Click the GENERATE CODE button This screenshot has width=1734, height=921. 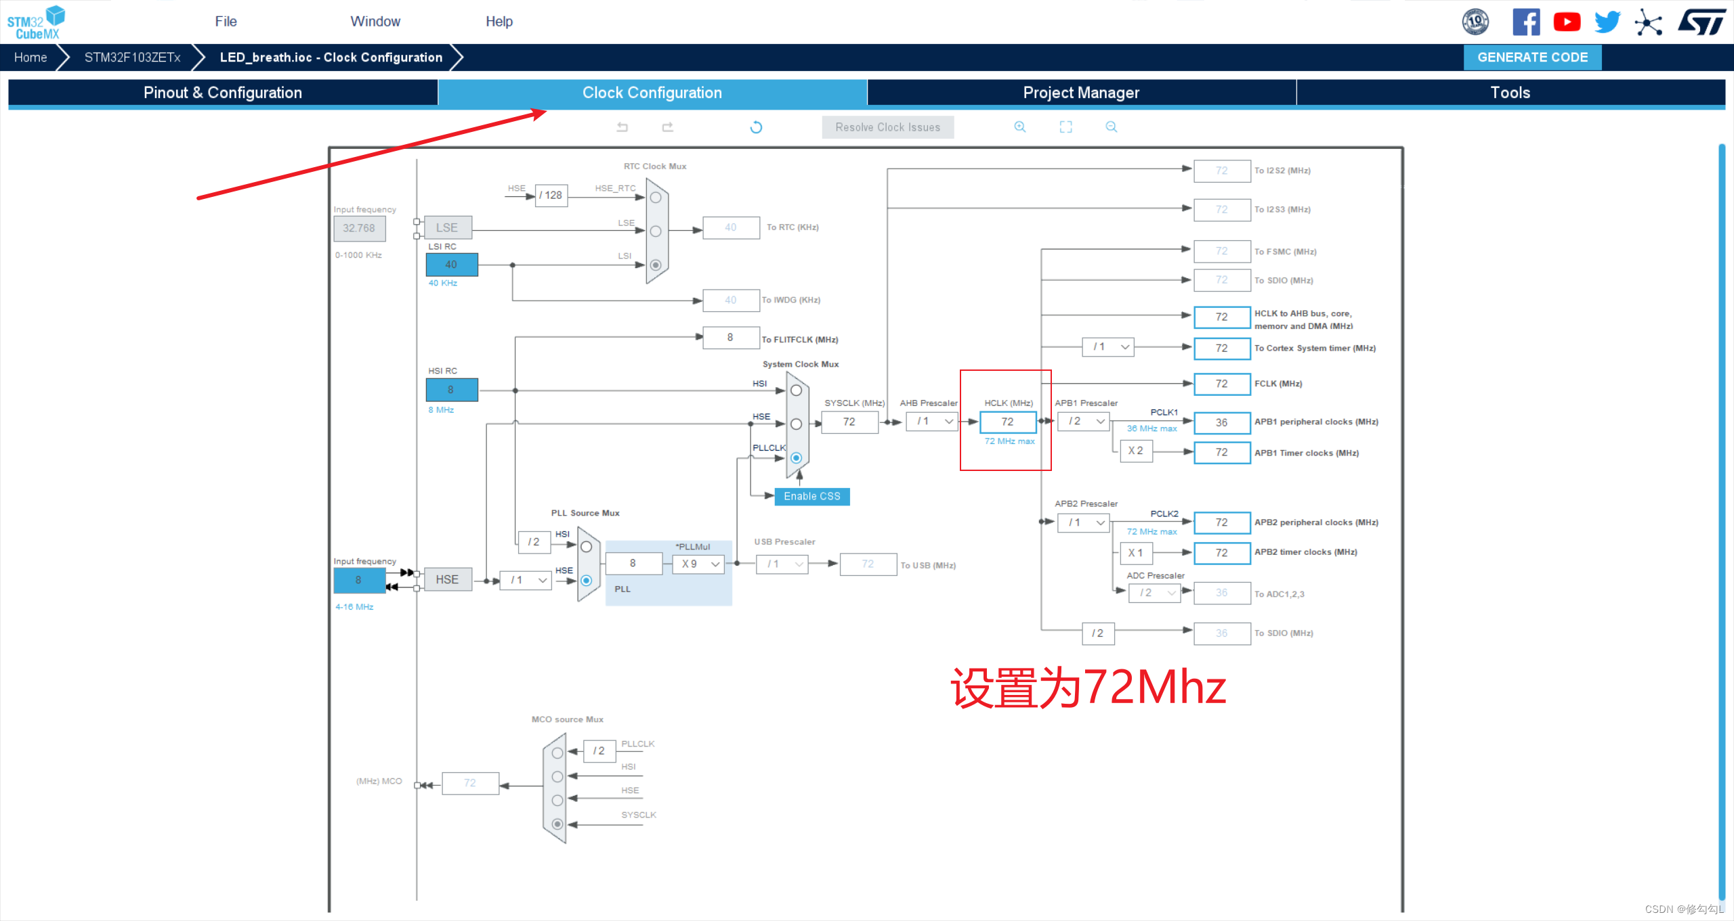click(1532, 58)
